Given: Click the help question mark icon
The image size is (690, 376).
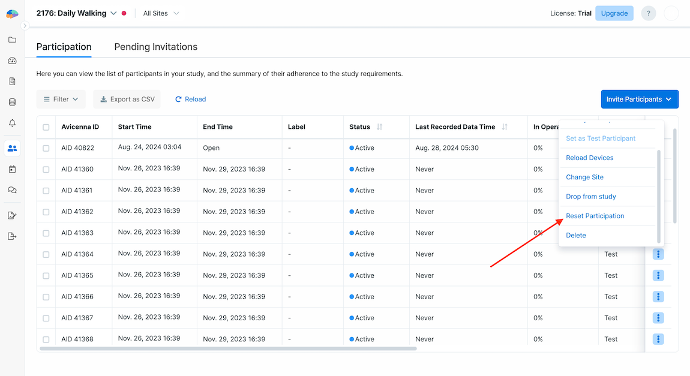Looking at the screenshot, I should point(648,14).
